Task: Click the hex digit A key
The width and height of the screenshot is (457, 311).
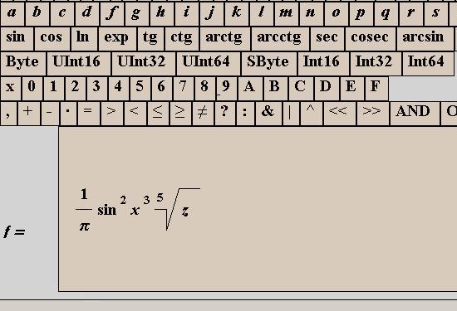Action: coord(250,89)
